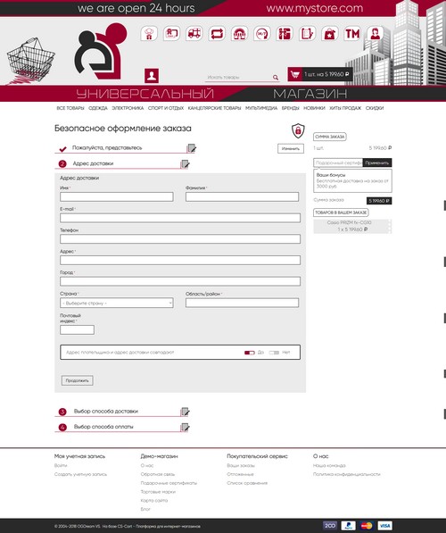The height and width of the screenshot is (533, 446).
Task: Click the exchange arrows icon
Action: [x=217, y=34]
